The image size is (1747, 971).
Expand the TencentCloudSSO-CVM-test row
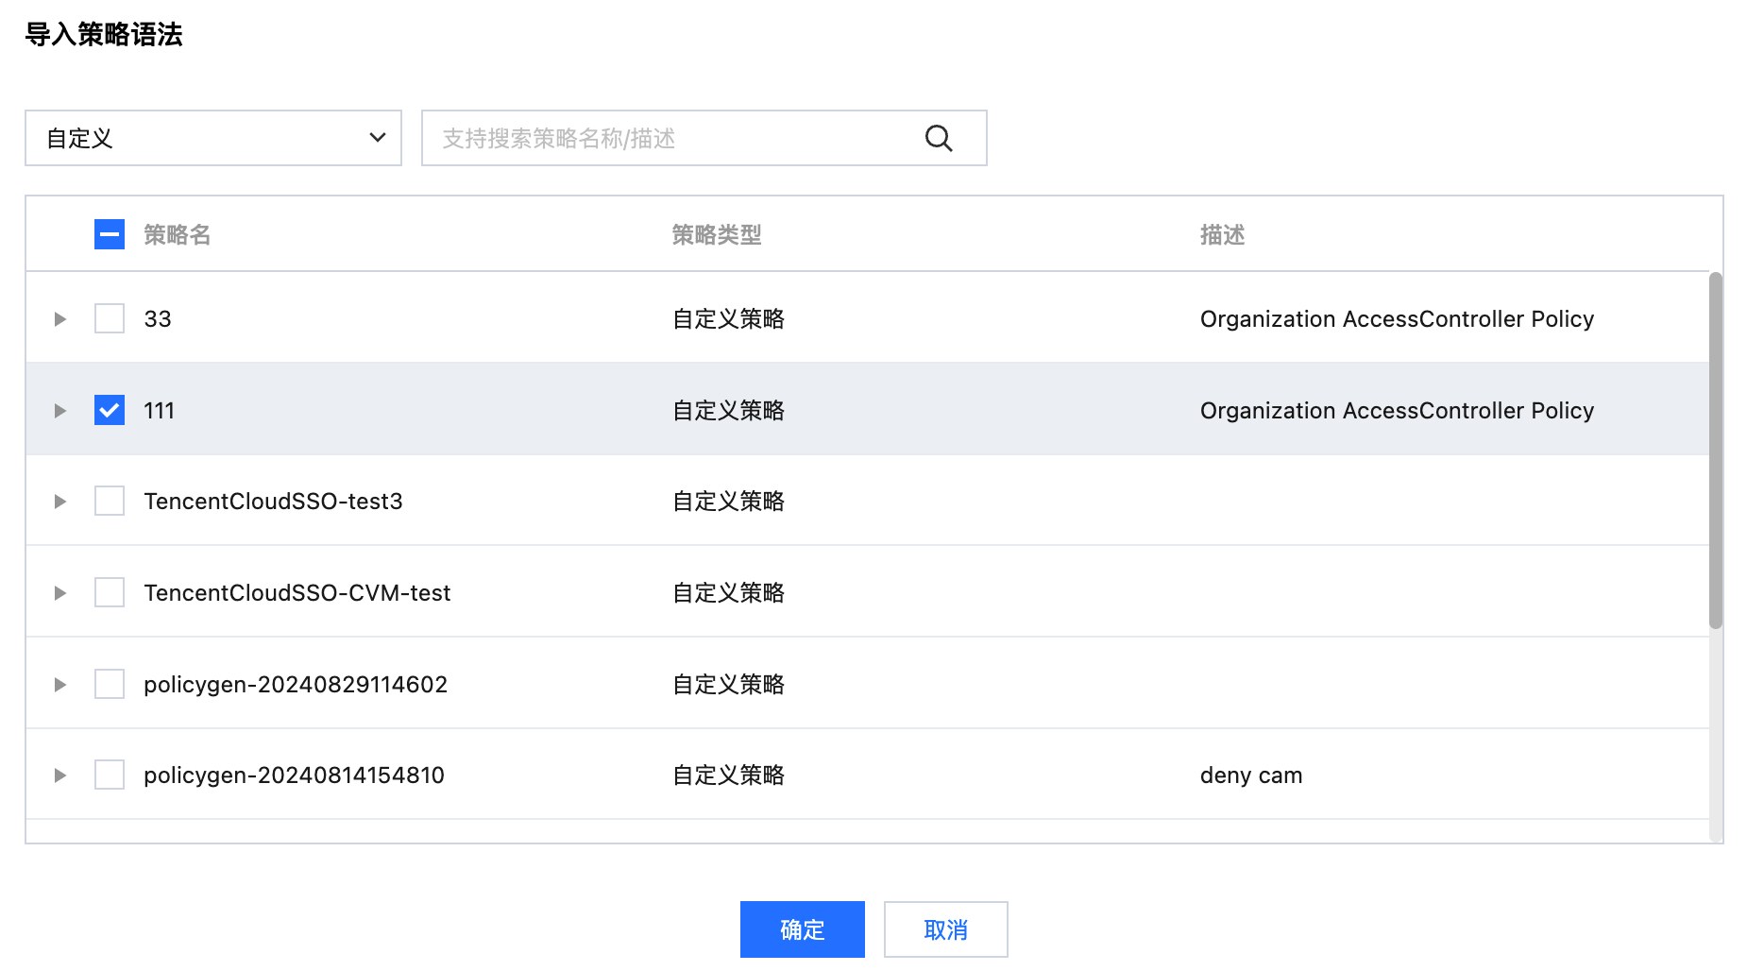click(x=60, y=593)
